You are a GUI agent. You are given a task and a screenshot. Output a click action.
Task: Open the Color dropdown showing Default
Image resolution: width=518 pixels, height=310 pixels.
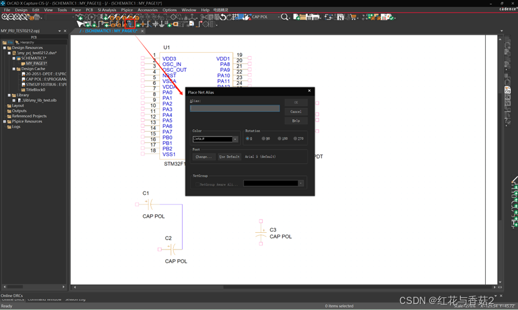click(x=235, y=139)
